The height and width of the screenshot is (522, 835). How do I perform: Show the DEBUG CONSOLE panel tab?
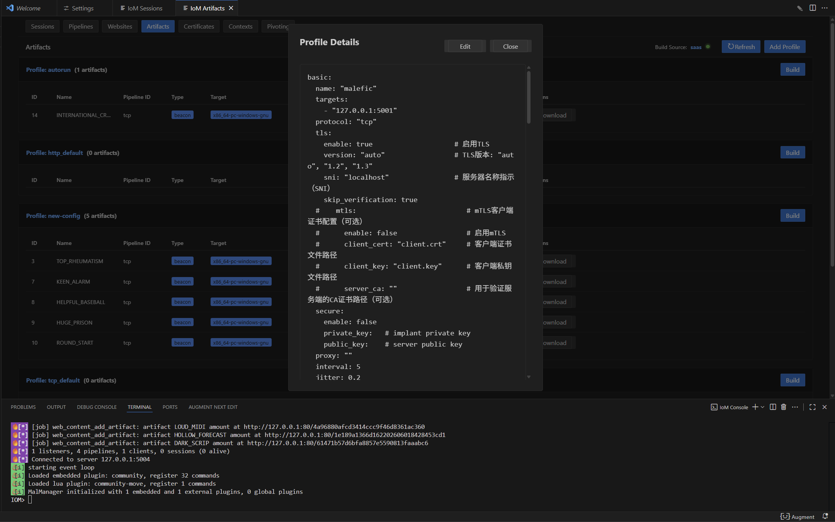point(97,407)
